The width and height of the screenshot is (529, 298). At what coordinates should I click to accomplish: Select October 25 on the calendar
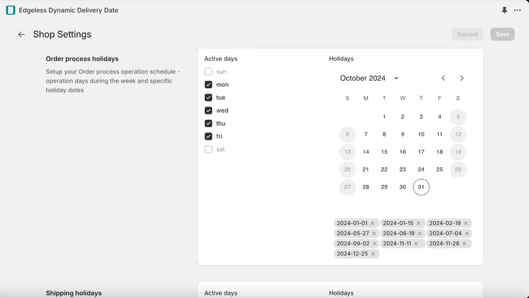coord(440,170)
